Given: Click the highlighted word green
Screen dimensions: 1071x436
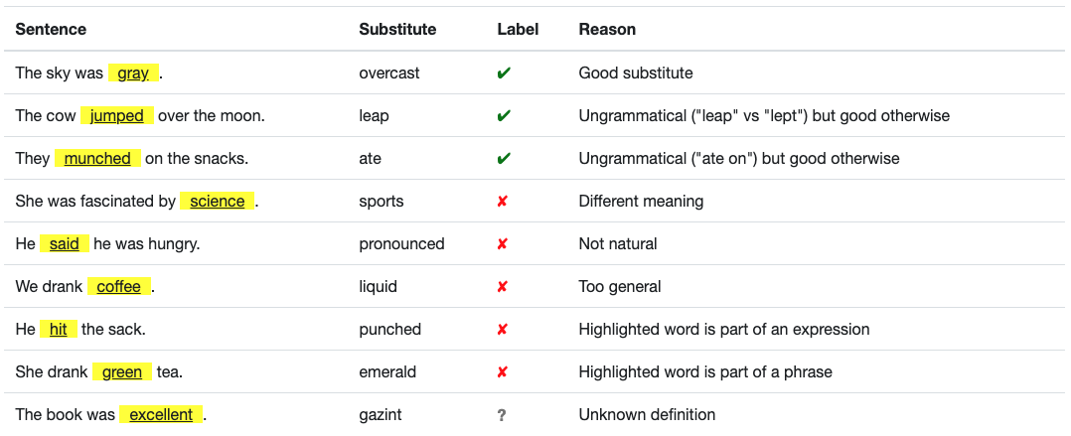Looking at the screenshot, I should click(122, 371).
